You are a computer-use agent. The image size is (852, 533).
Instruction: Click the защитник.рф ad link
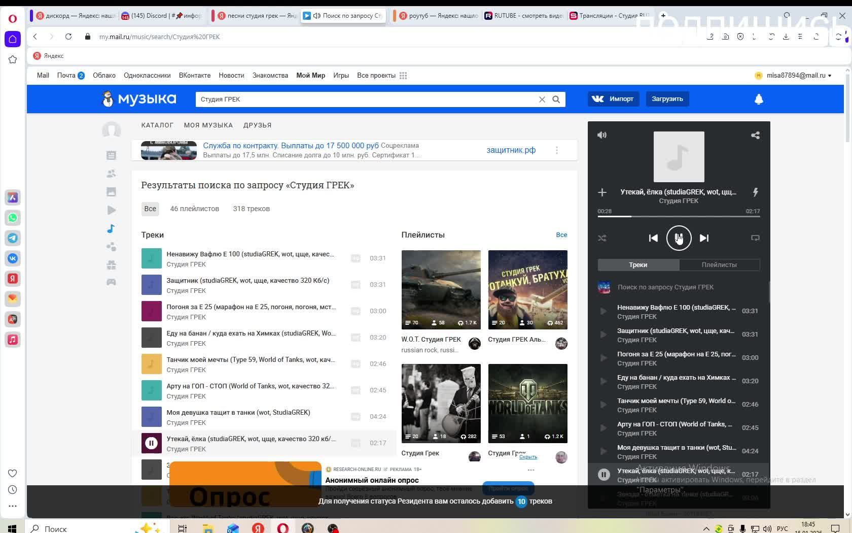click(511, 150)
